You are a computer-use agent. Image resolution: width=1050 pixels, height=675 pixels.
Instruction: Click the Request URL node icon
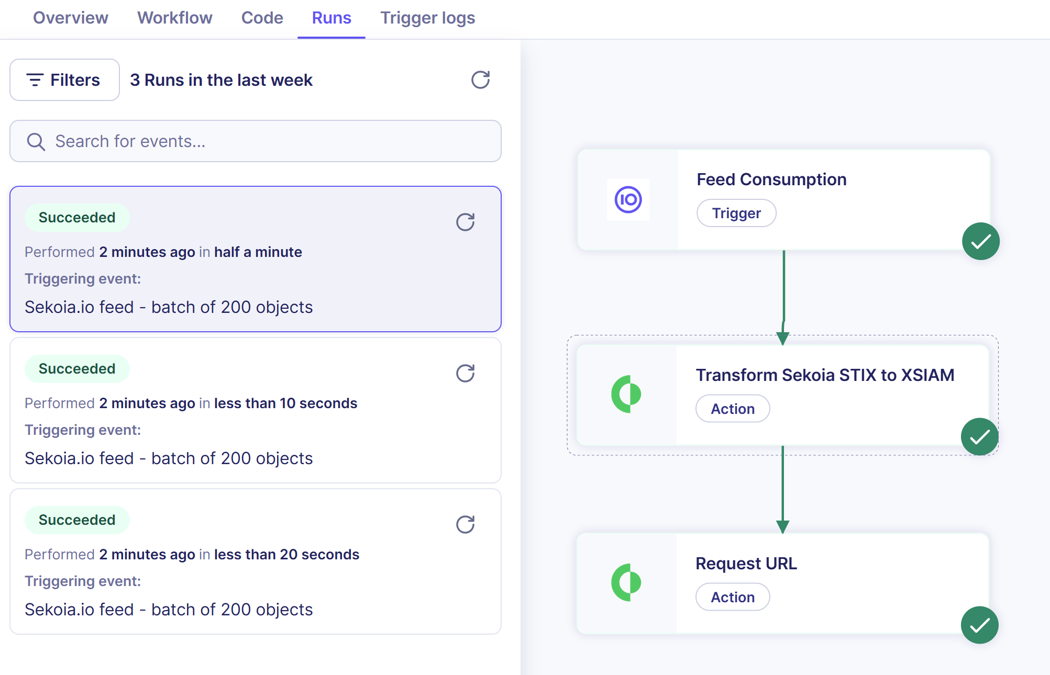[626, 582]
